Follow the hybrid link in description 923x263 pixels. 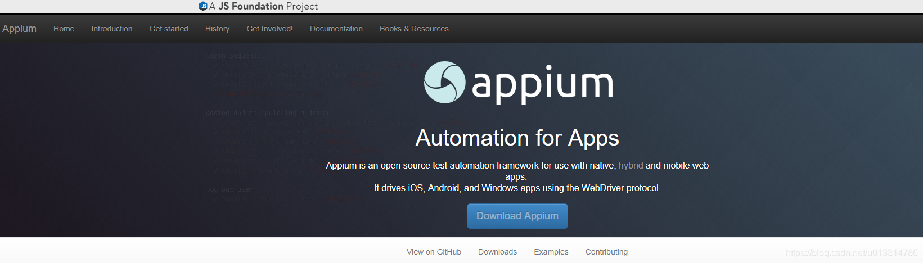[631, 165]
